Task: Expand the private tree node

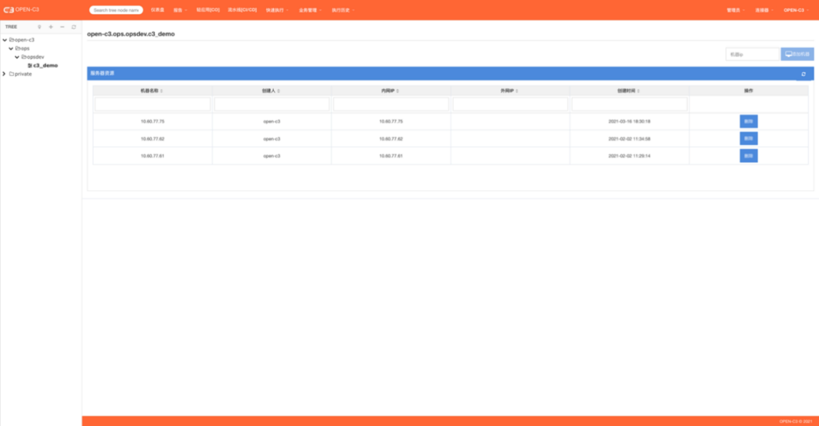Action: [4, 74]
